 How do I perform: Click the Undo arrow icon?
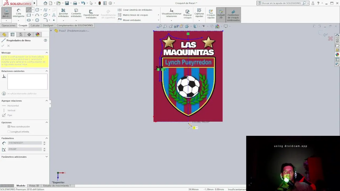[x=83, y=3]
